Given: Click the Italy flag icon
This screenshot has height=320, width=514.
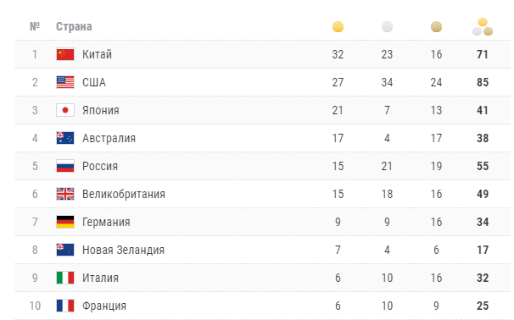Looking at the screenshot, I should [x=65, y=278].
